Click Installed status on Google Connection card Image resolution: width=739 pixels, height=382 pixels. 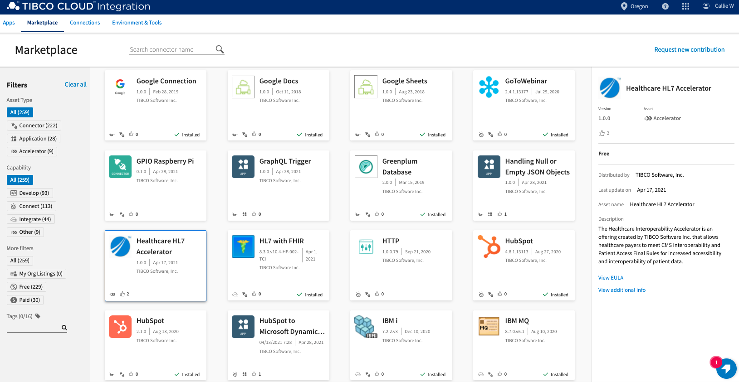click(x=187, y=135)
